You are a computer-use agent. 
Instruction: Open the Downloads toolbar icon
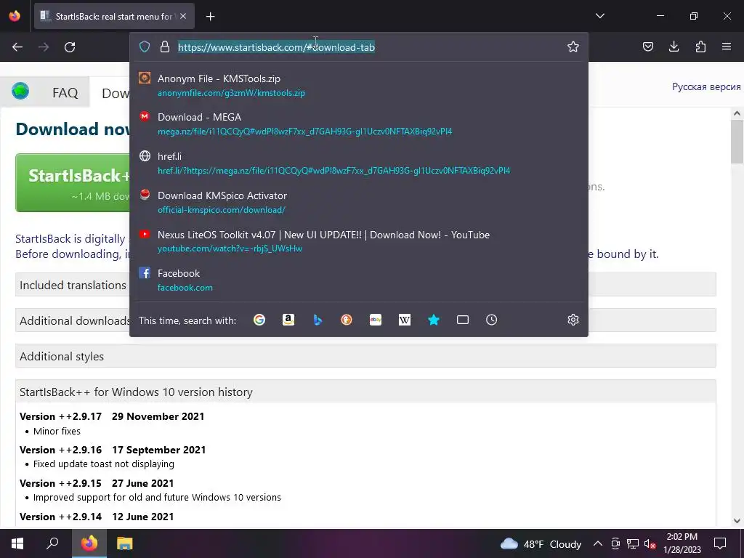pyautogui.click(x=674, y=46)
